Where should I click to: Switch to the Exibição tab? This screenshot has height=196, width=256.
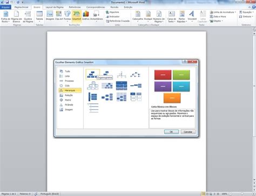[128, 7]
